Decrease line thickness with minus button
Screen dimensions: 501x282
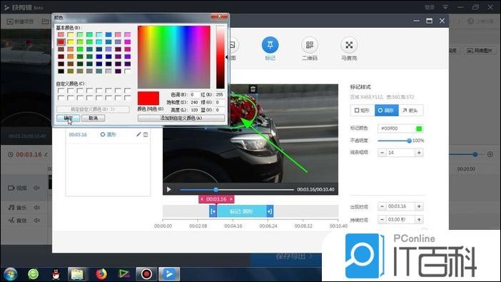[382, 153]
